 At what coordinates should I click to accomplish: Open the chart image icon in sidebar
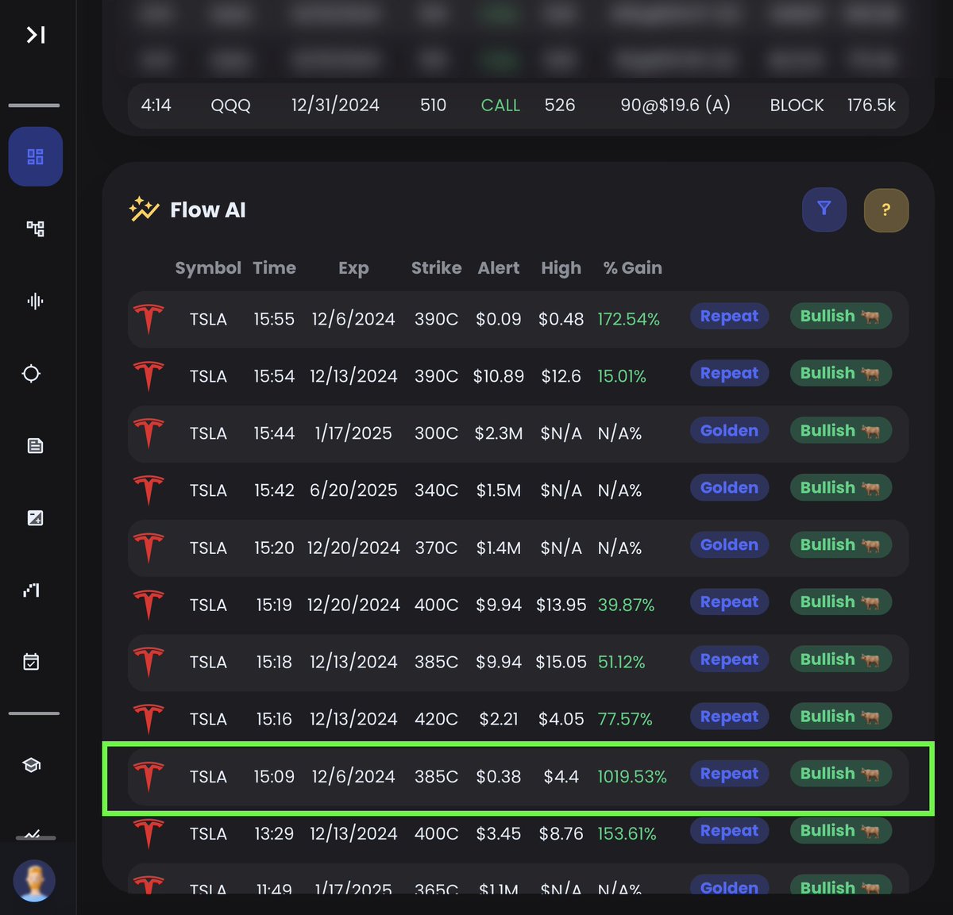35,518
